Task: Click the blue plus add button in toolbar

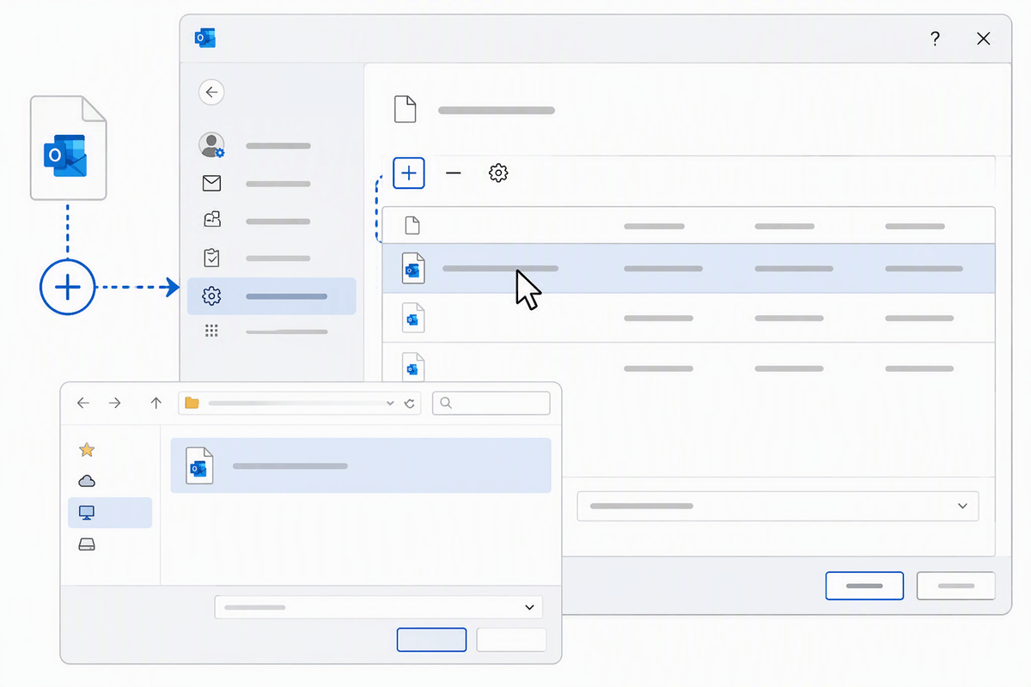Action: (409, 173)
